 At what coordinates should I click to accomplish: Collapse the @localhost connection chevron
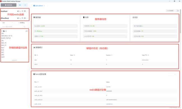[x=27, y=18]
